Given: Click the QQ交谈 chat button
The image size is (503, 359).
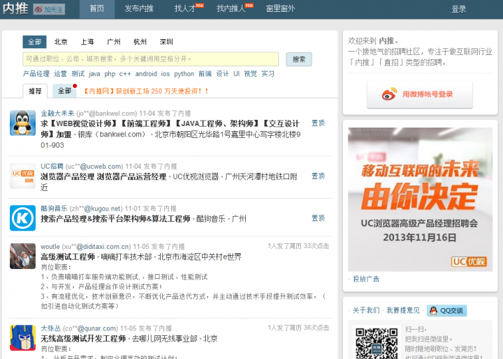Looking at the screenshot, I should [446, 311].
